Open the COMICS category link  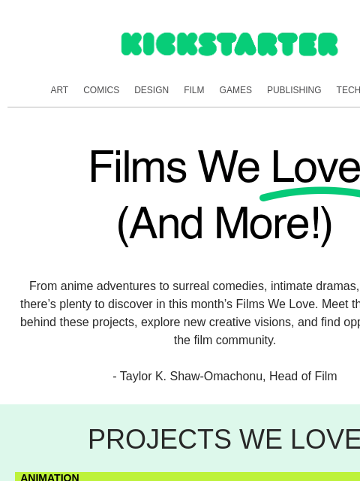click(101, 90)
